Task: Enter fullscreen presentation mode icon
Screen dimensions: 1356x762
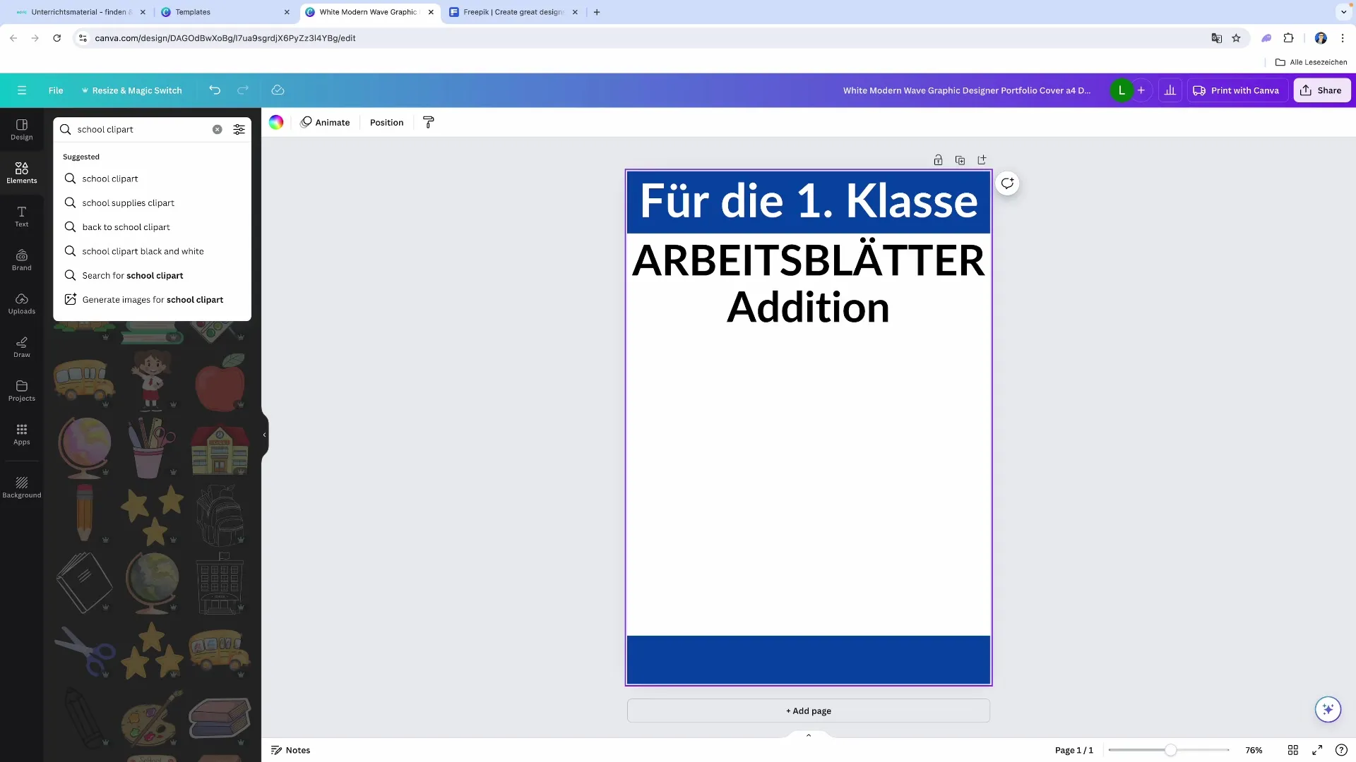Action: (1317, 750)
